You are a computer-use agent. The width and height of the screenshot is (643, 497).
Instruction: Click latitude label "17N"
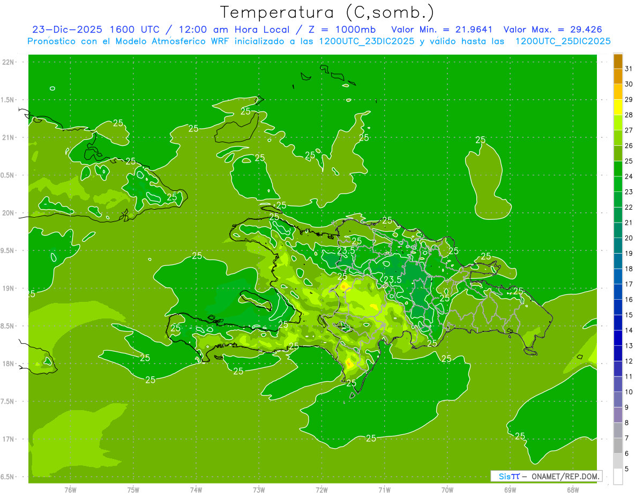point(8,439)
